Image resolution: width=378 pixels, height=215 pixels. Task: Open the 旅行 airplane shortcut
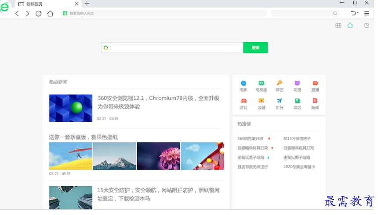[280, 104]
